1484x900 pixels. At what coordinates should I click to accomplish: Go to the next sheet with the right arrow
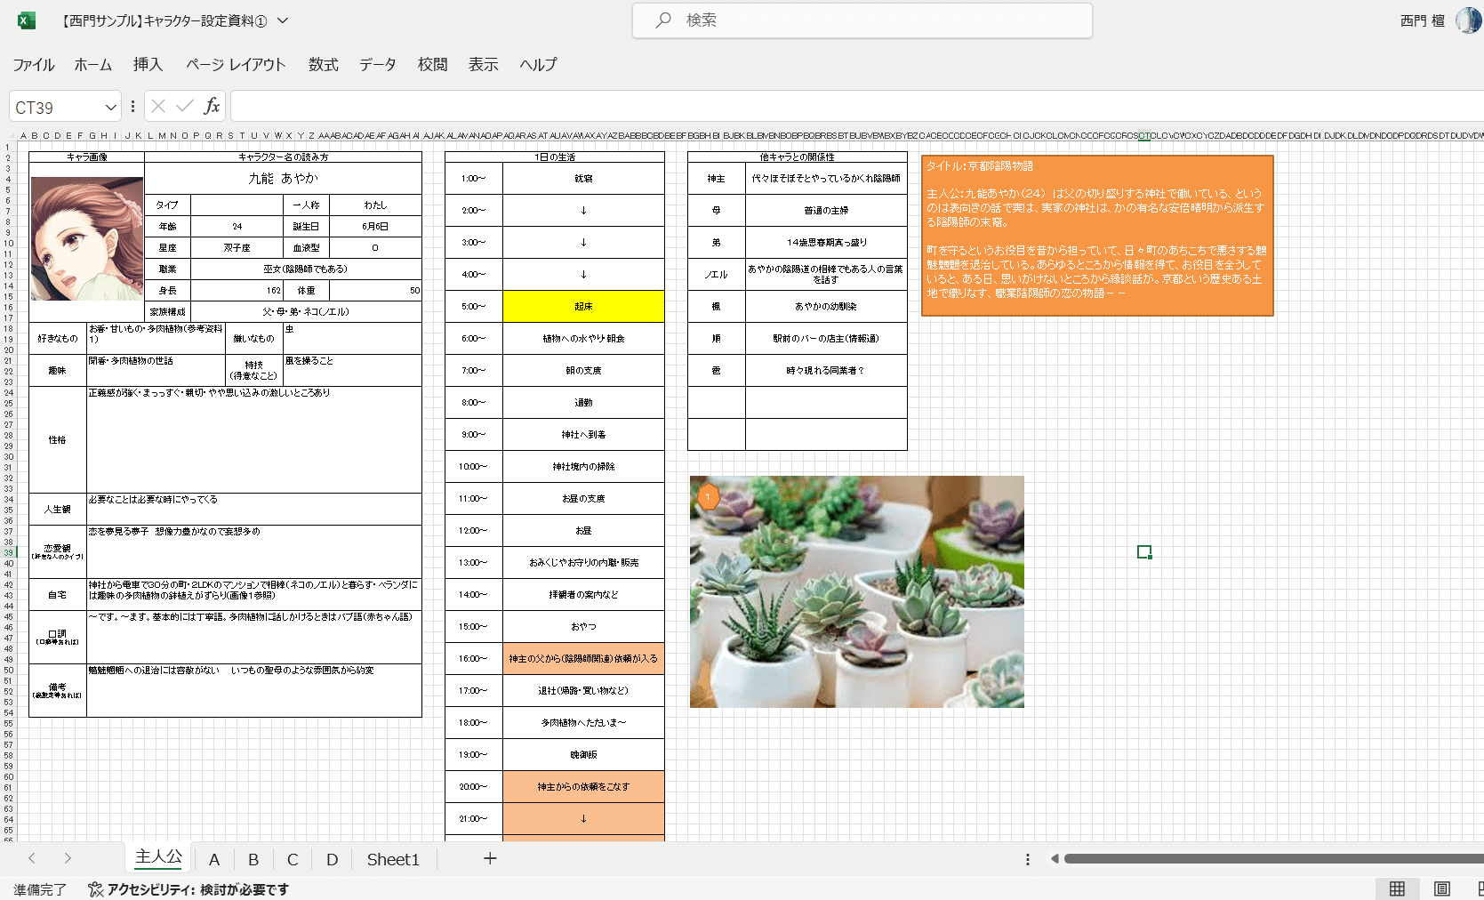coord(68,858)
